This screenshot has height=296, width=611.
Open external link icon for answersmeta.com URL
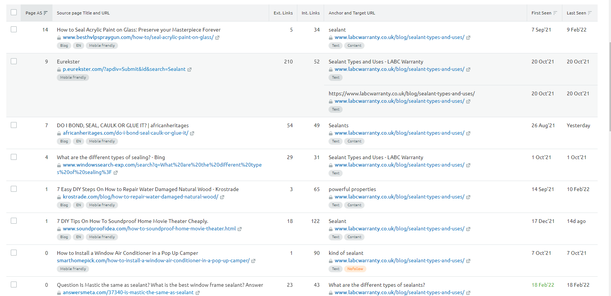coord(197,293)
